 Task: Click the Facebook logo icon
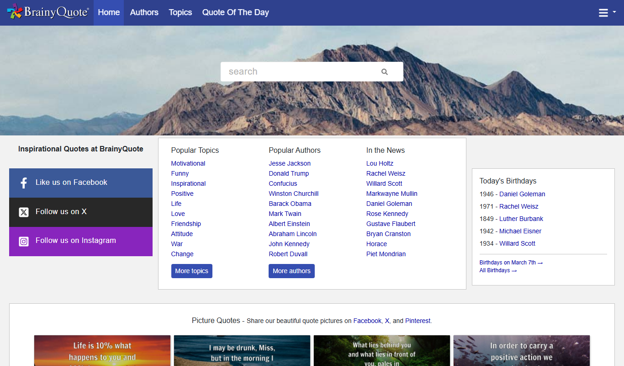(x=24, y=183)
